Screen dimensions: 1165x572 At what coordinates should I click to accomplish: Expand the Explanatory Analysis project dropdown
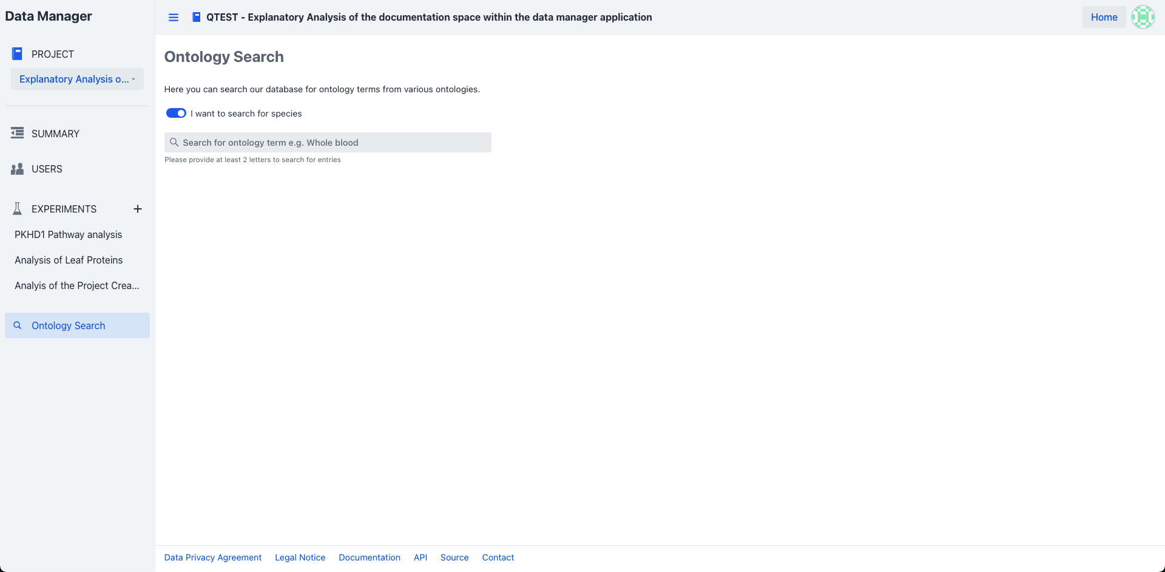77,79
